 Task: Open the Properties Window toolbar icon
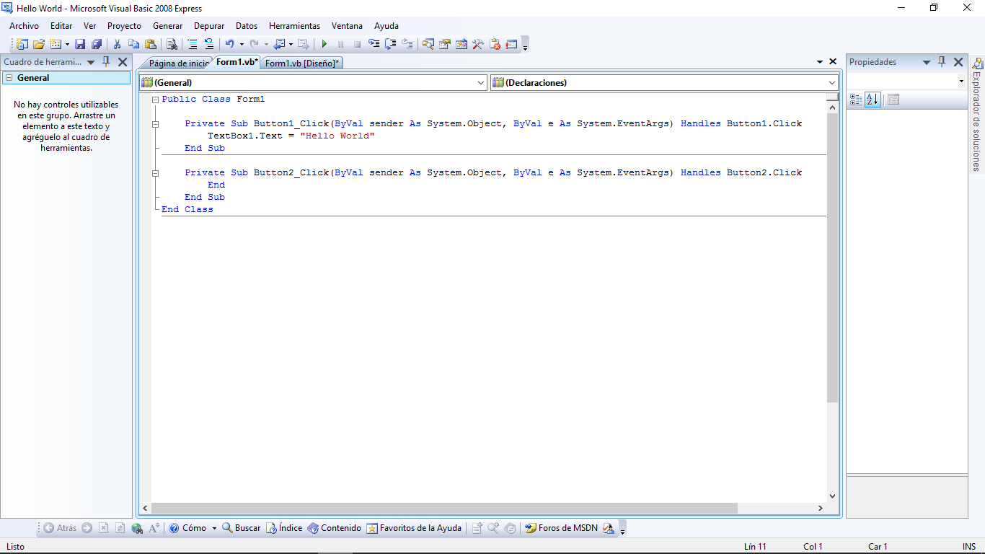point(445,44)
